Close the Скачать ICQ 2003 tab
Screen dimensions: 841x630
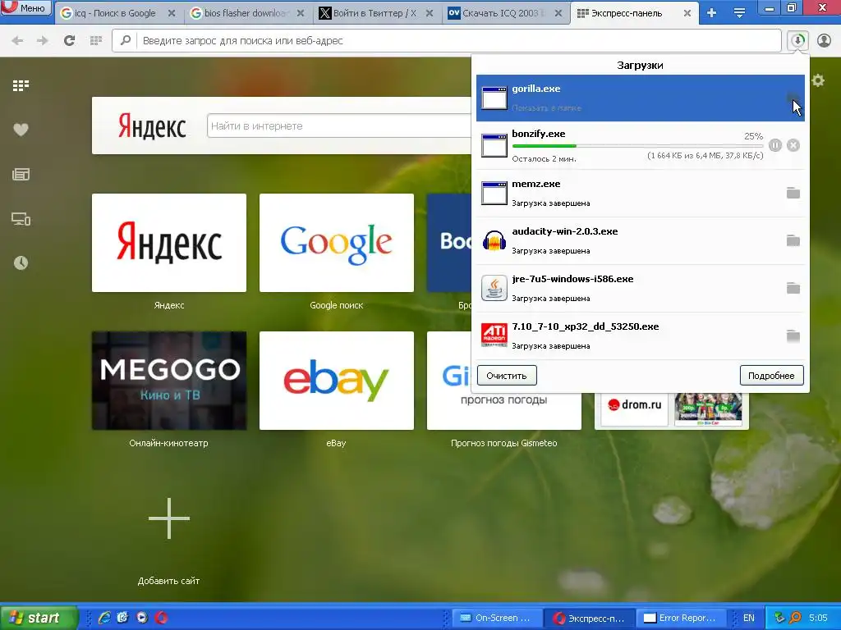tap(558, 13)
